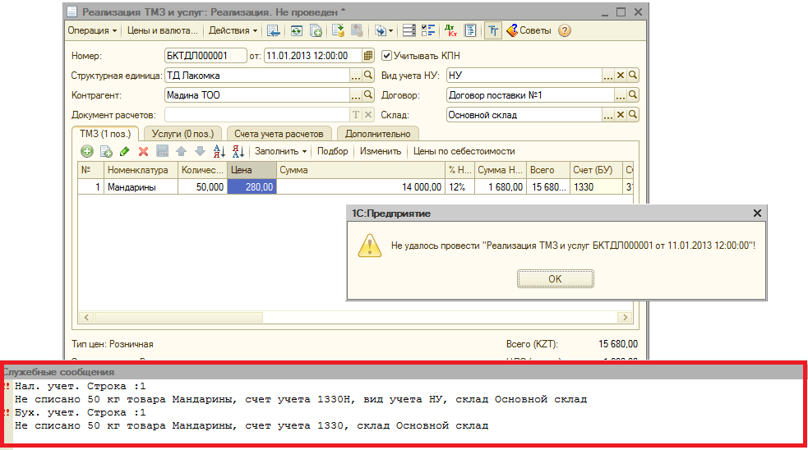
Task: Expand the Действия dropdown menu
Action: tap(233, 30)
